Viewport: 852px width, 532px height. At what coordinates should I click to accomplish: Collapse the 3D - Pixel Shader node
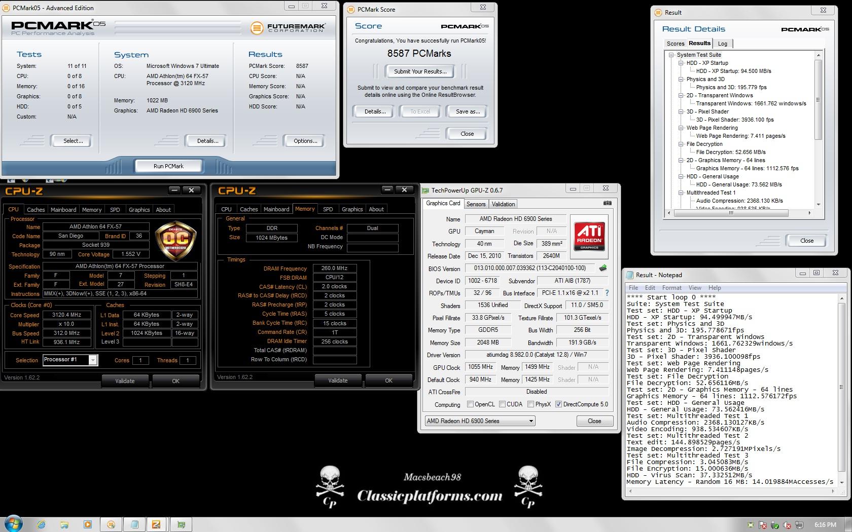click(681, 111)
